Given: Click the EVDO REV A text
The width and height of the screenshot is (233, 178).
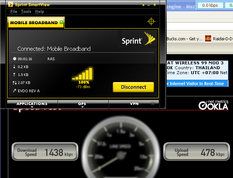Looking at the screenshot, I should click(29, 91).
